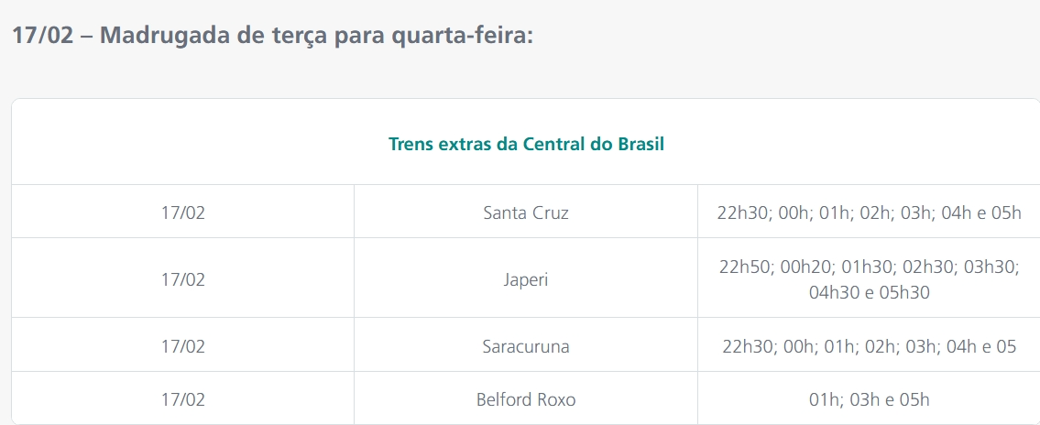Click the 03h time in Belford Roxo row
The height and width of the screenshot is (425, 1040).
863,399
